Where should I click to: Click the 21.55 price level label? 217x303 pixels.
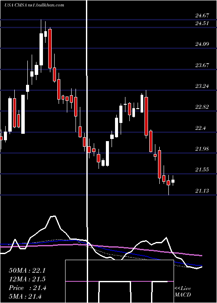[x=202, y=170]
